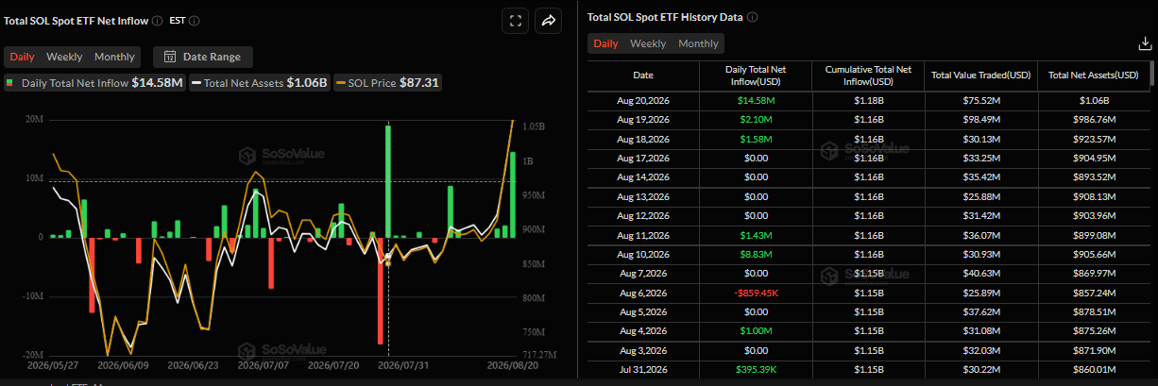Select Daily tab on the chart
The width and height of the screenshot is (1158, 386).
[x=22, y=57]
